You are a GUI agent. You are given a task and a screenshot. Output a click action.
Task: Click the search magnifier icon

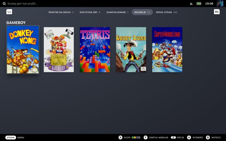tap(4, 4)
